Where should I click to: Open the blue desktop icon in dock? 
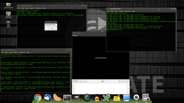tap(126, 98)
